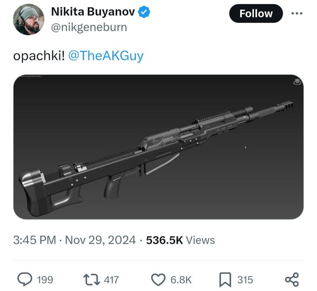Screen dimensions: 317x291
Task: Open the @TheAKGuy mention link
Action: [x=106, y=56]
